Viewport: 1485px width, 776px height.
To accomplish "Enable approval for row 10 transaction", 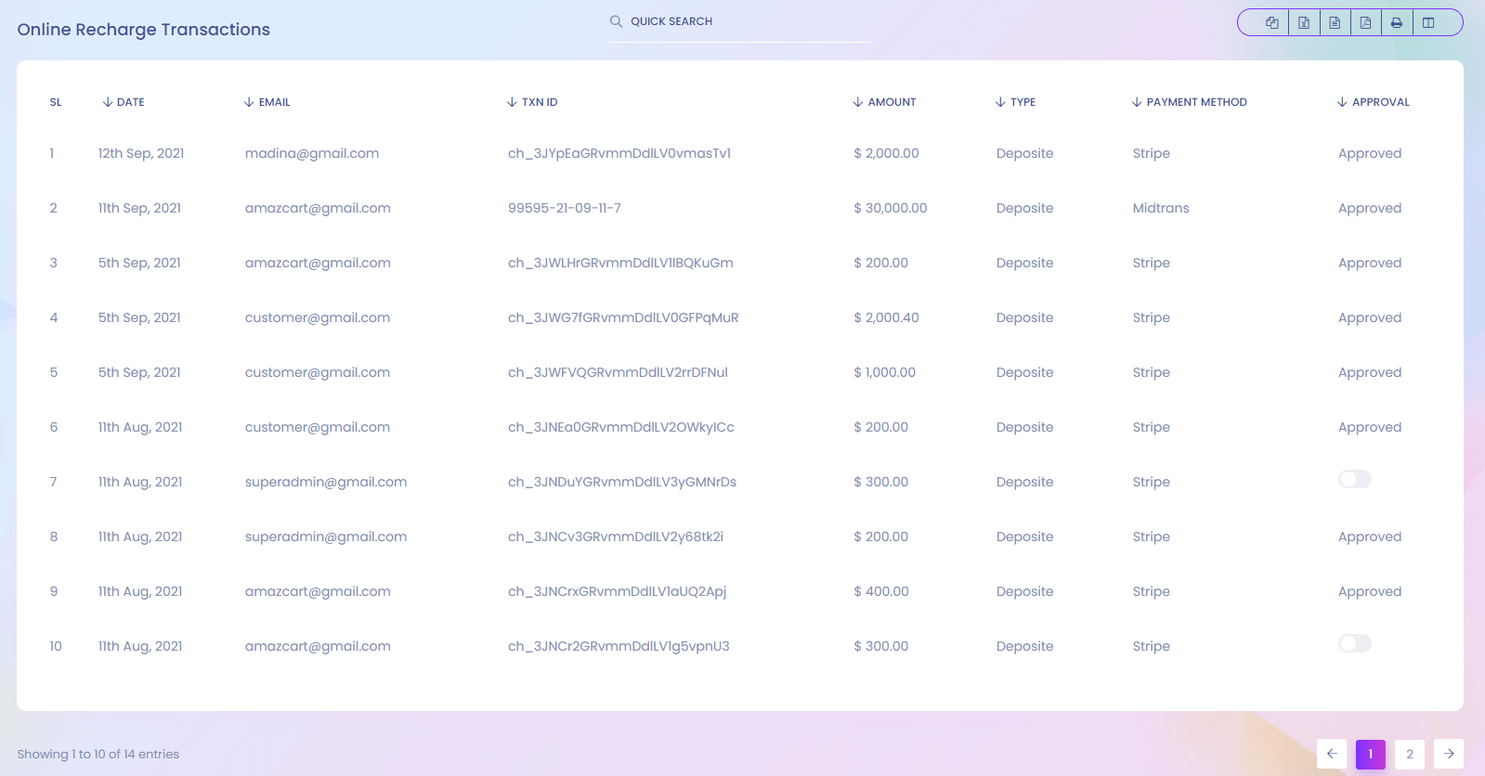I will click(x=1354, y=643).
